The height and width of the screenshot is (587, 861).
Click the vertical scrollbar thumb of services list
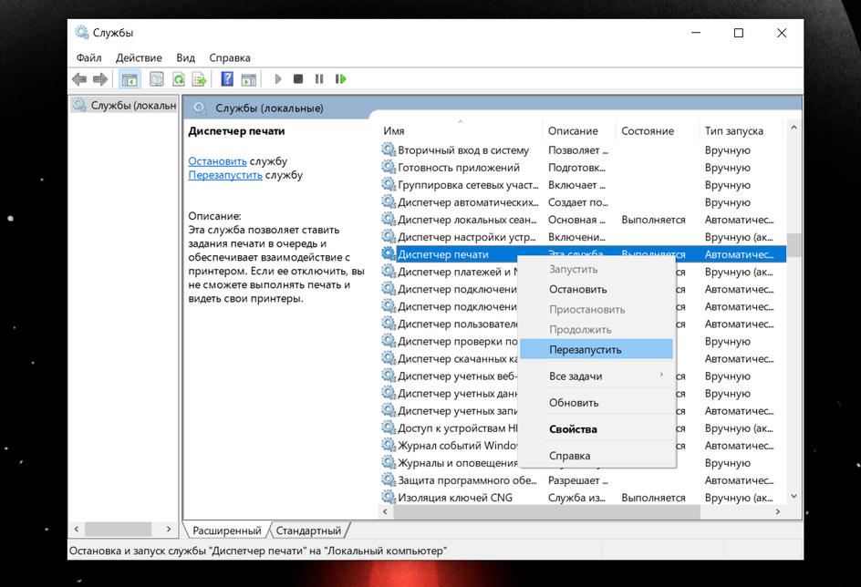click(x=794, y=245)
